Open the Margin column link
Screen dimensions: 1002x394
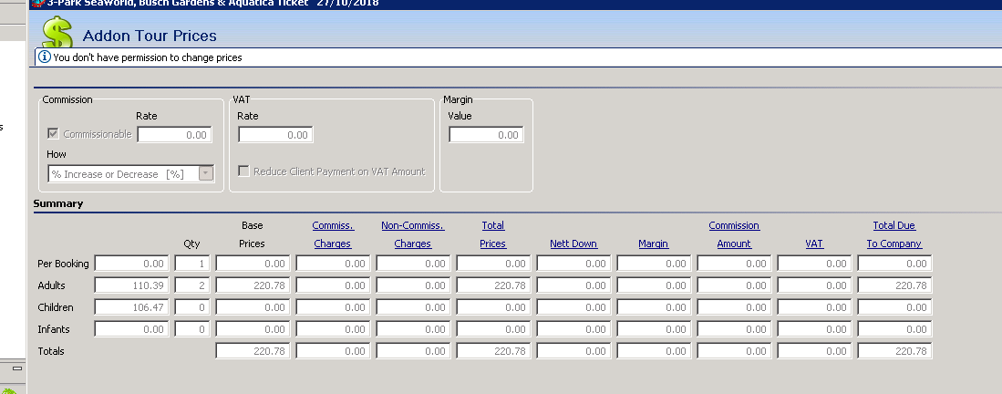653,244
